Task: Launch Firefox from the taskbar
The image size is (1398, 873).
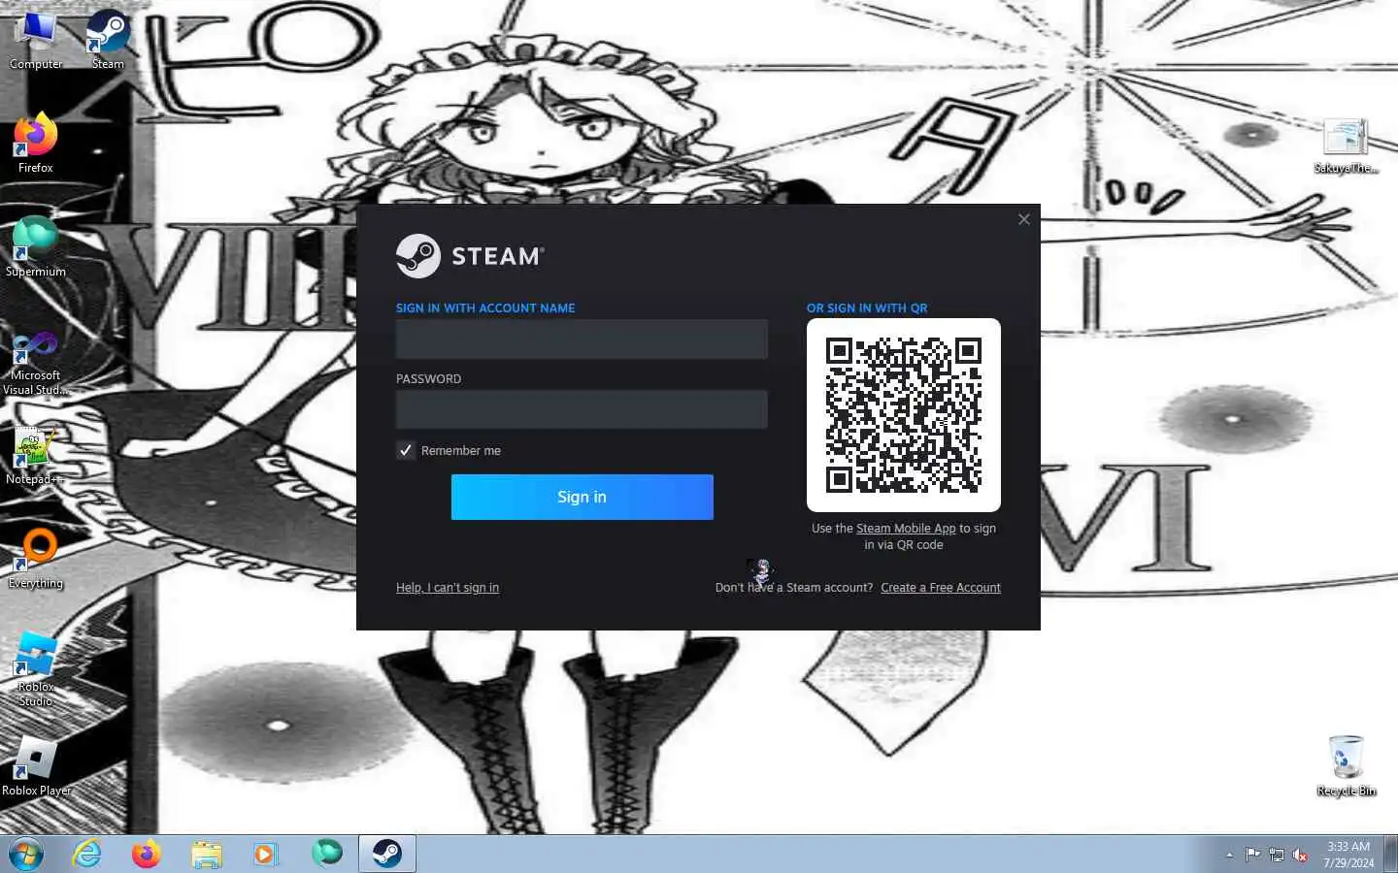Action: [147, 855]
